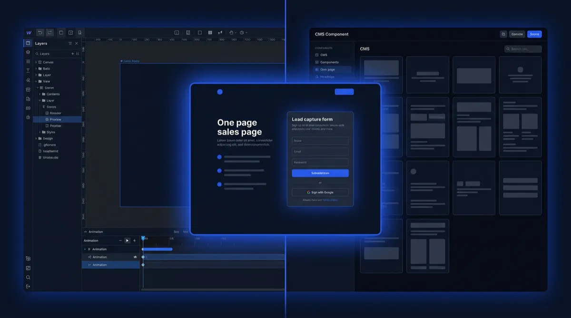This screenshot has height=318, width=571.
Task: Undo the last action in the editor
Action: coord(40,32)
